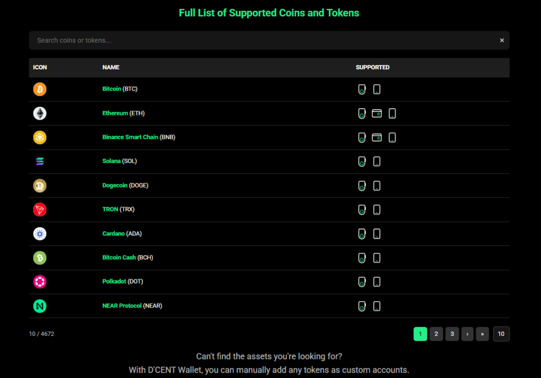541x378 pixels.
Task: Click the Polkadot logo icon
Action: pyautogui.click(x=40, y=281)
